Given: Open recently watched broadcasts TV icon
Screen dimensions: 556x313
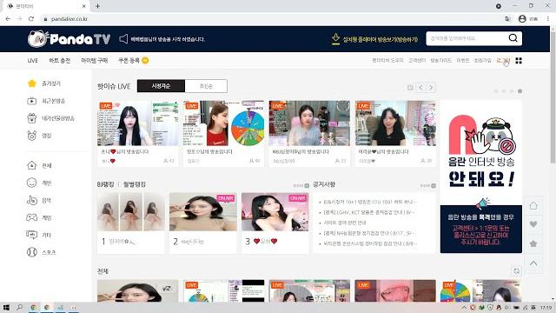Looking at the screenshot, I should click(32, 101).
